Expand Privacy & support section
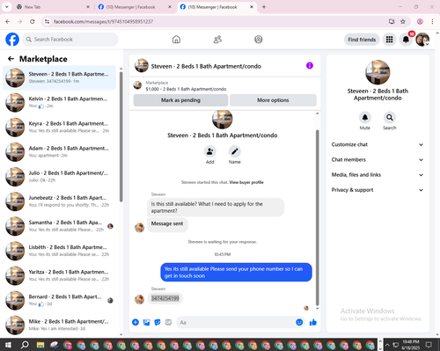The width and height of the screenshot is (440, 351). click(x=378, y=190)
